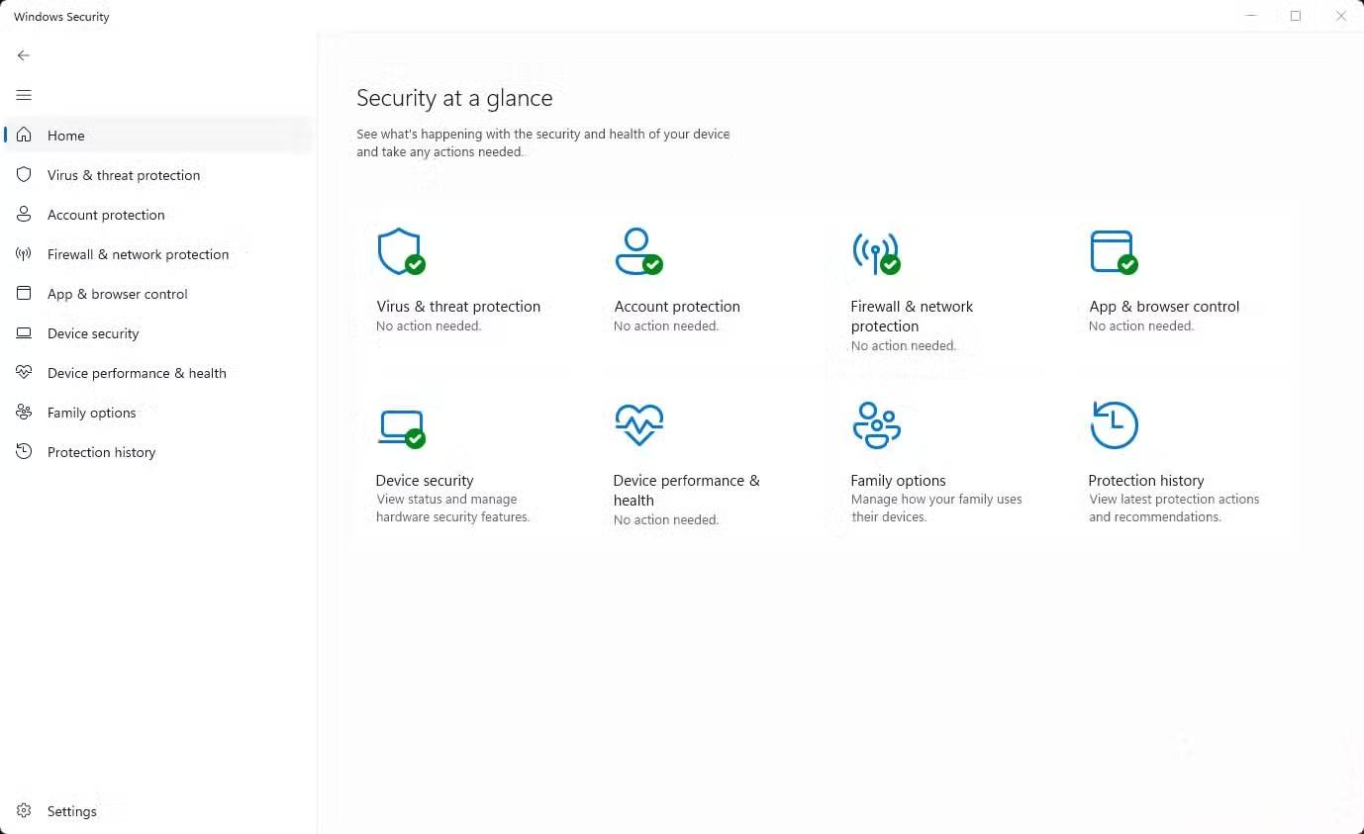The width and height of the screenshot is (1364, 834).
Task: Open App & browser control sidebar item
Action: 158,293
